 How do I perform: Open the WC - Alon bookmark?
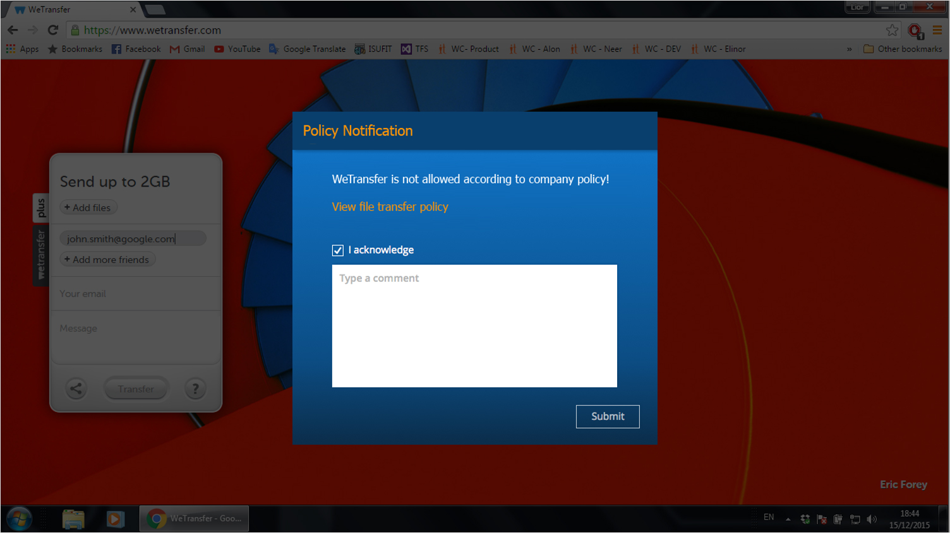[534, 49]
